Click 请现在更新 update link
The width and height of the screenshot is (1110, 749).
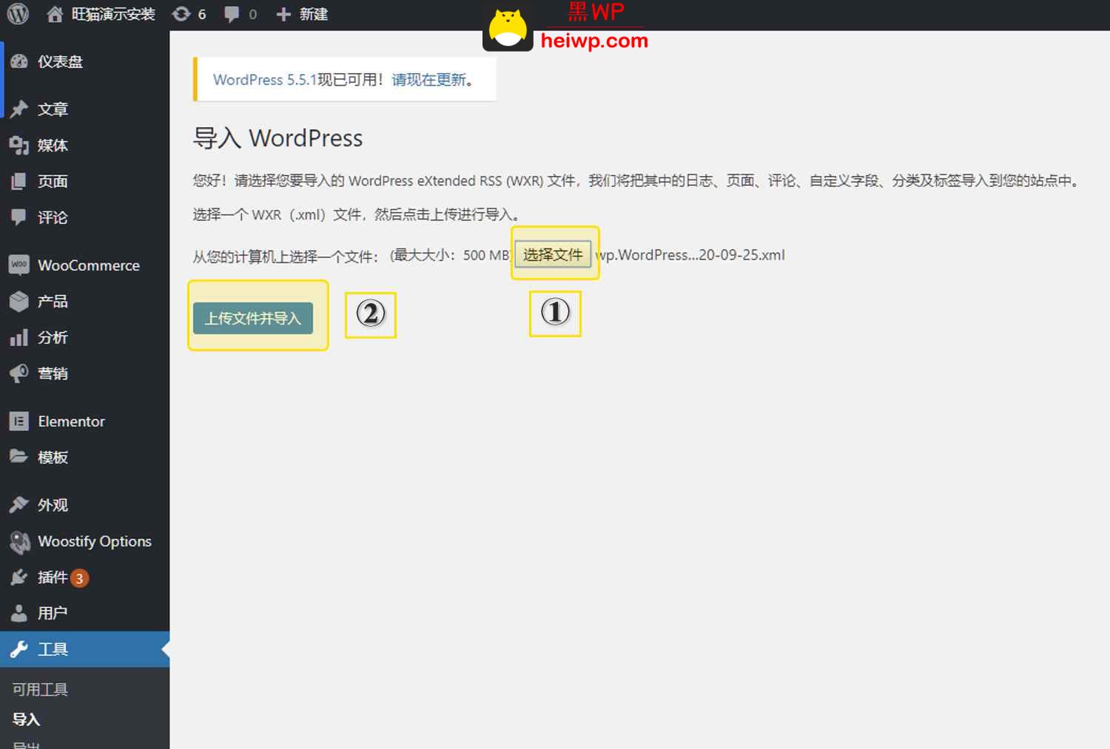(429, 79)
